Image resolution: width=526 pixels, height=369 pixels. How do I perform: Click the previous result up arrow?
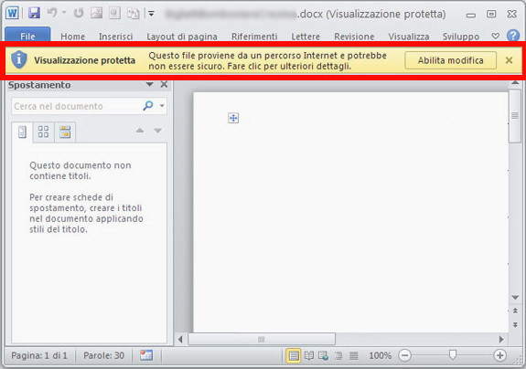pyautogui.click(x=140, y=131)
